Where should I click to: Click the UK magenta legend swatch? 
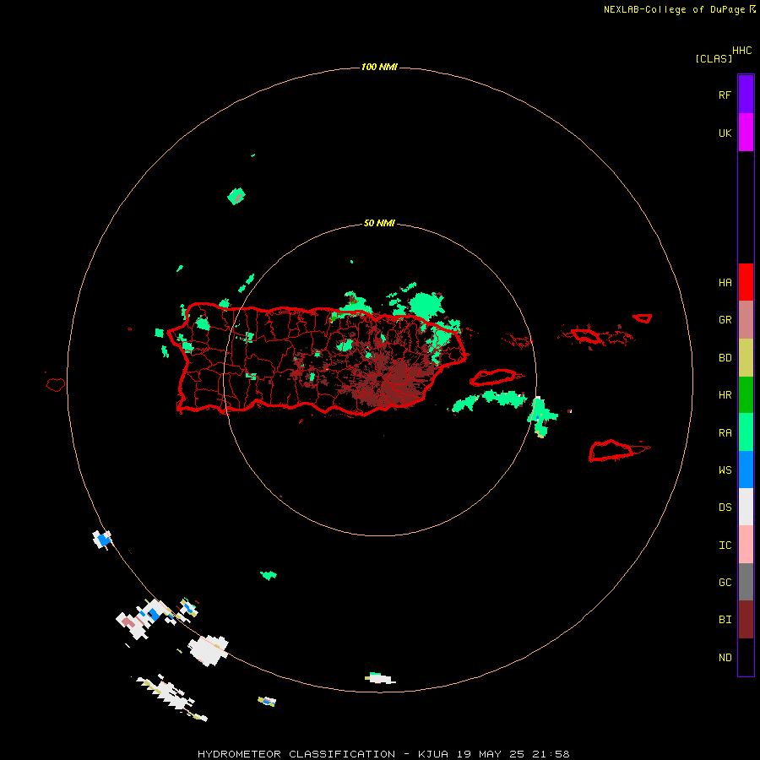pos(746,133)
